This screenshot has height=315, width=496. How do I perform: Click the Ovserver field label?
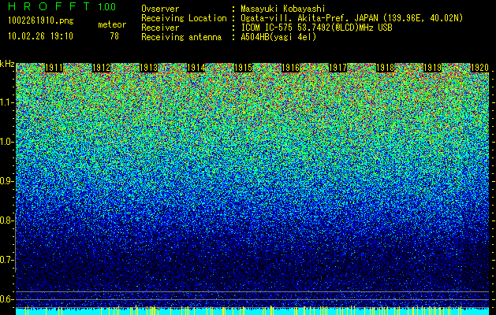click(x=160, y=9)
